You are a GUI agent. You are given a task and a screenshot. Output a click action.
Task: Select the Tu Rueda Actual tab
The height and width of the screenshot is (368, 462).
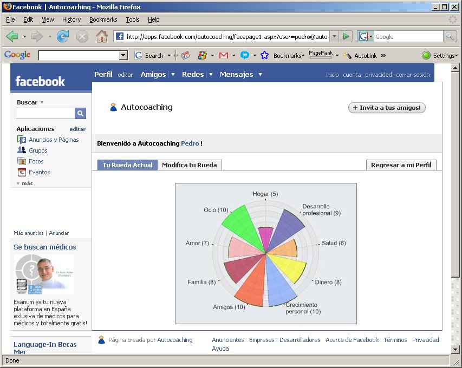coord(128,165)
